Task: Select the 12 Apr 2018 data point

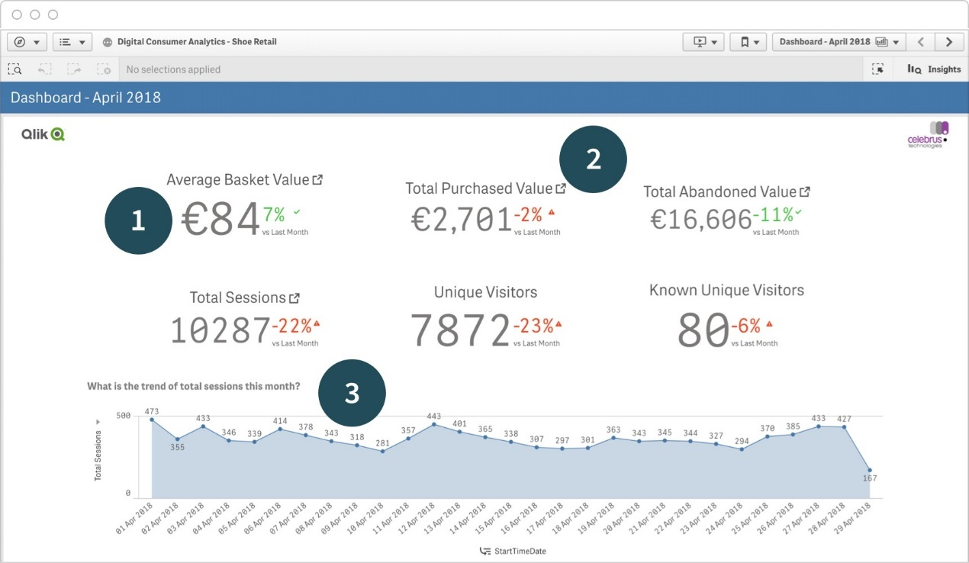Action: coord(434,424)
